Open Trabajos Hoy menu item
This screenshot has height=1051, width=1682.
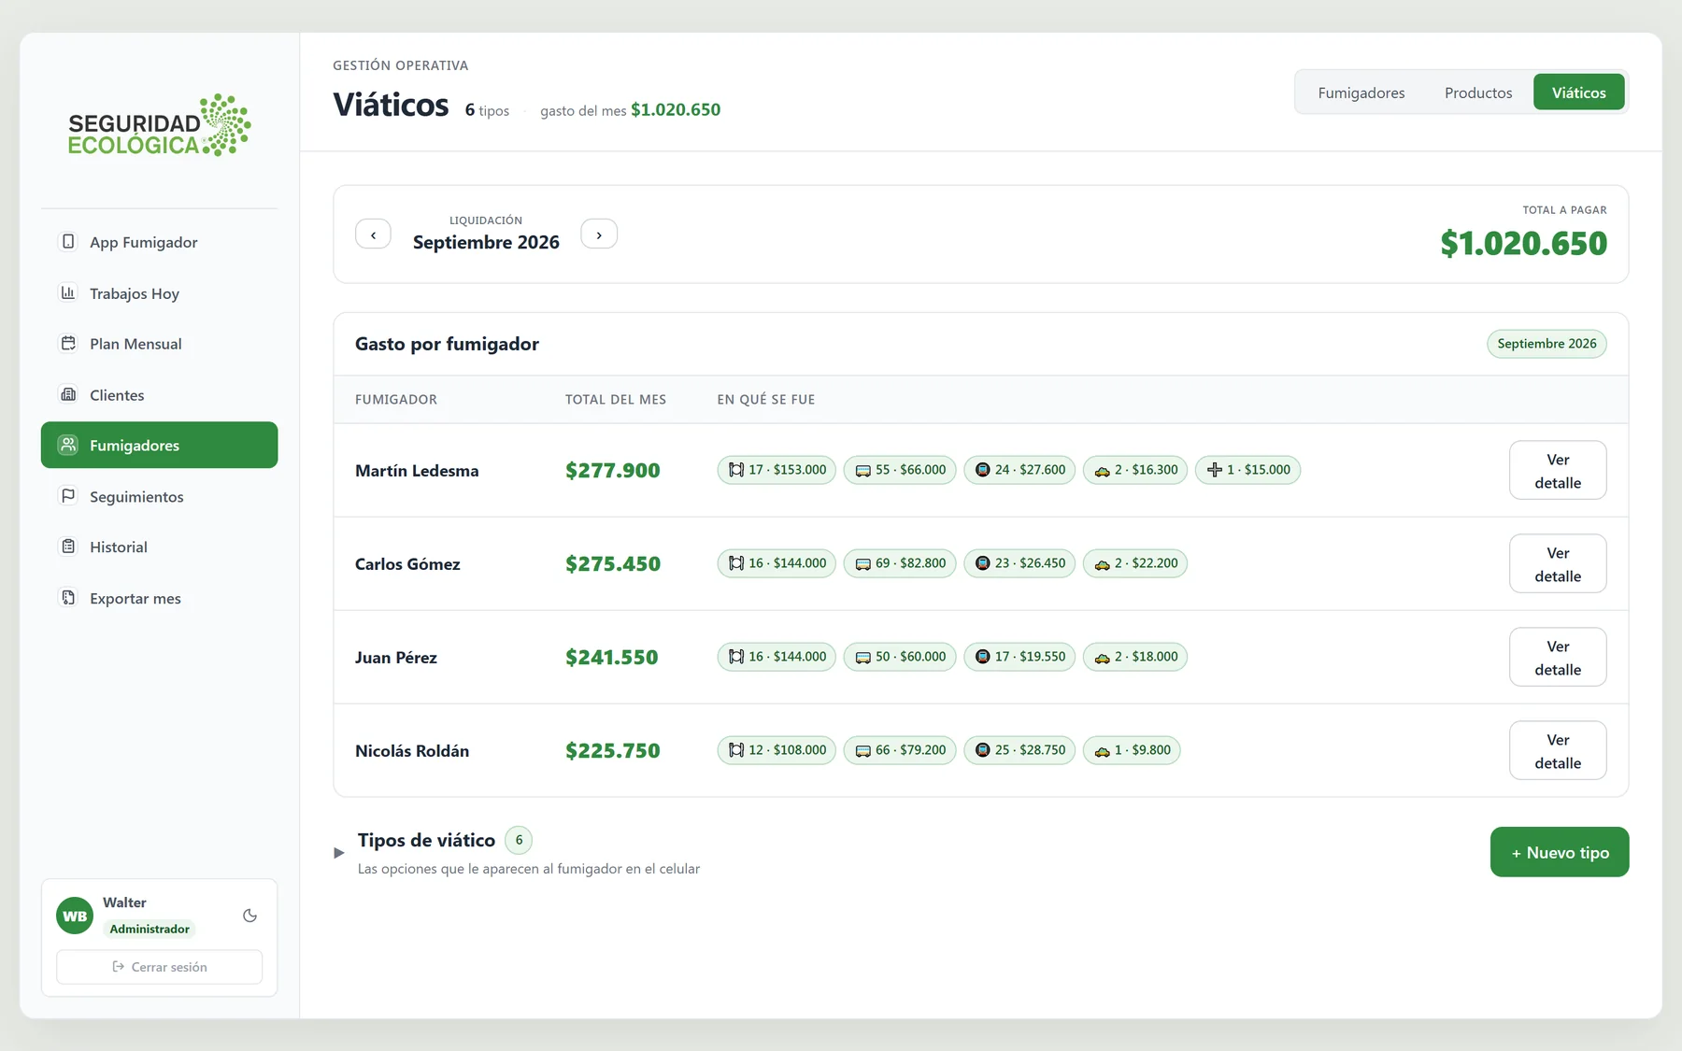pos(159,293)
